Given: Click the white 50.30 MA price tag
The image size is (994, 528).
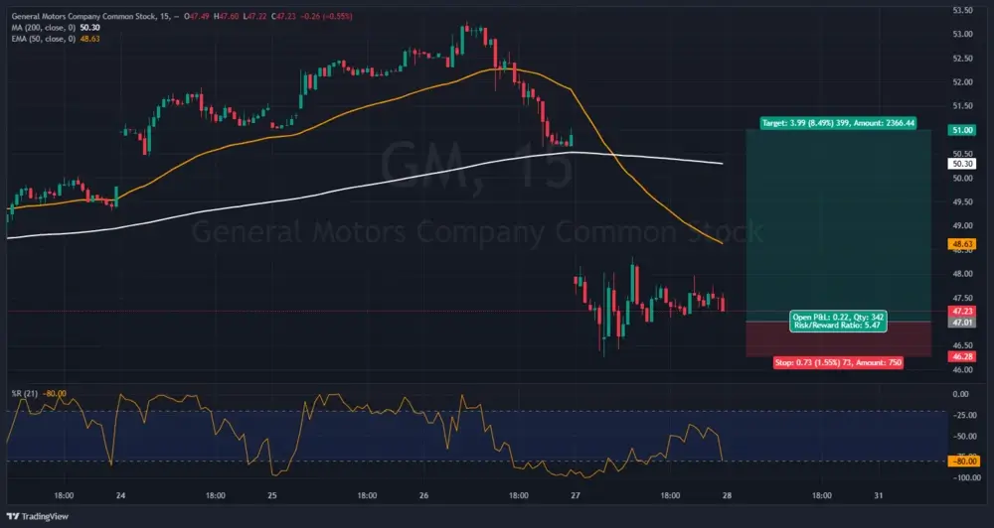Looking at the screenshot, I should (962, 164).
